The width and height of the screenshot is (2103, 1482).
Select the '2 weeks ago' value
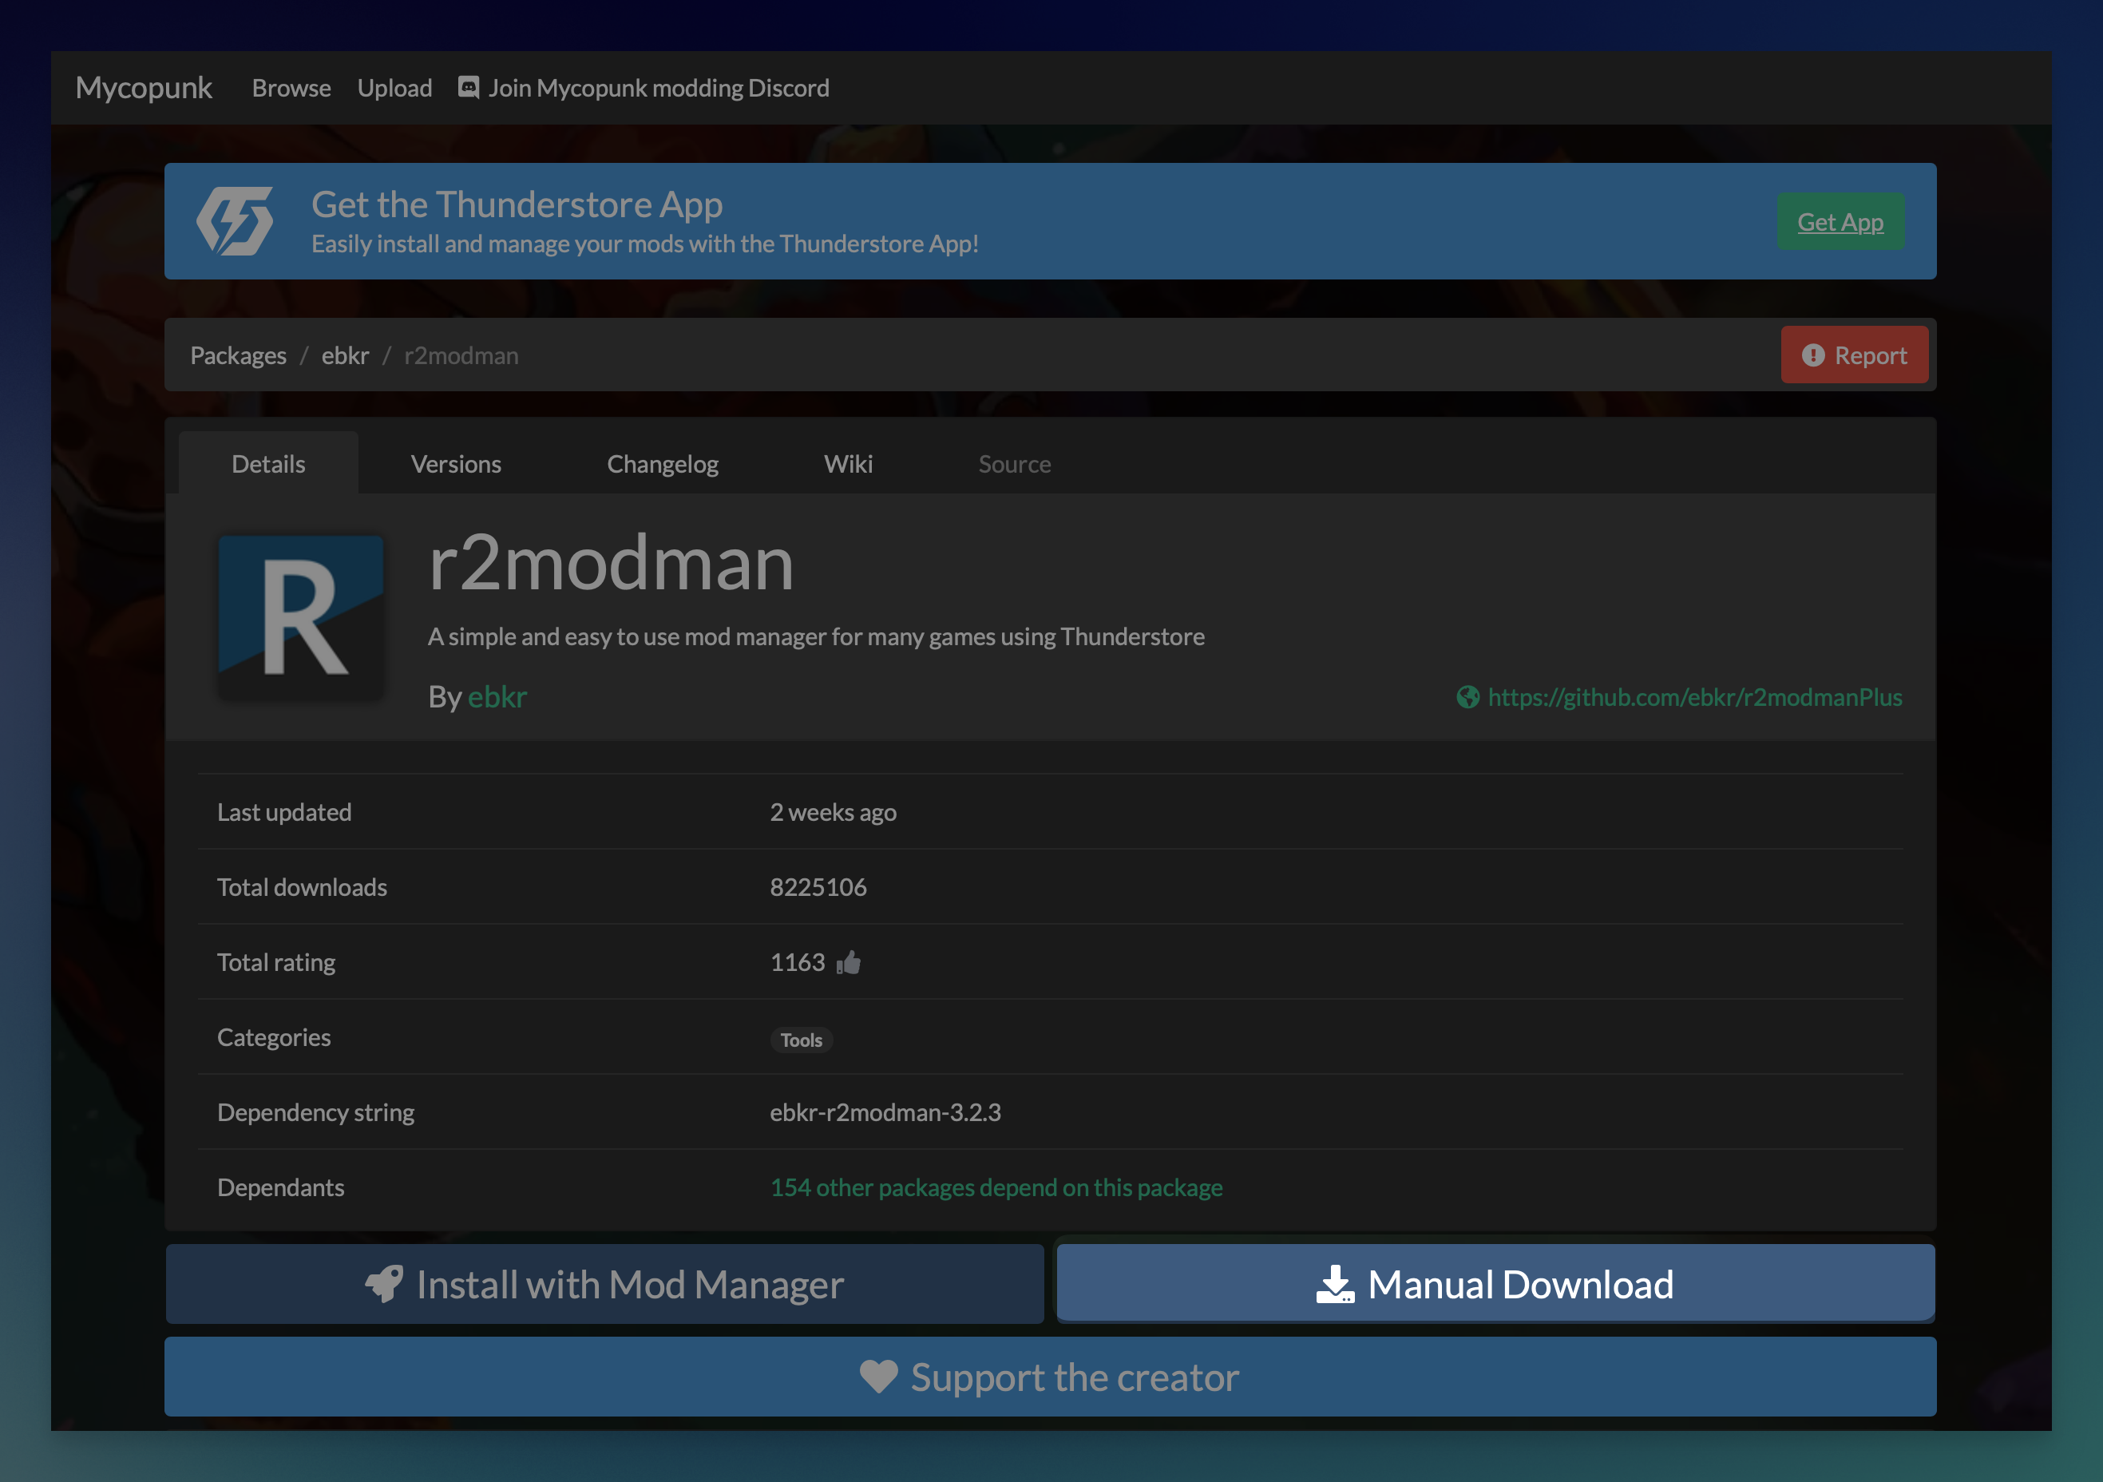pos(833,812)
